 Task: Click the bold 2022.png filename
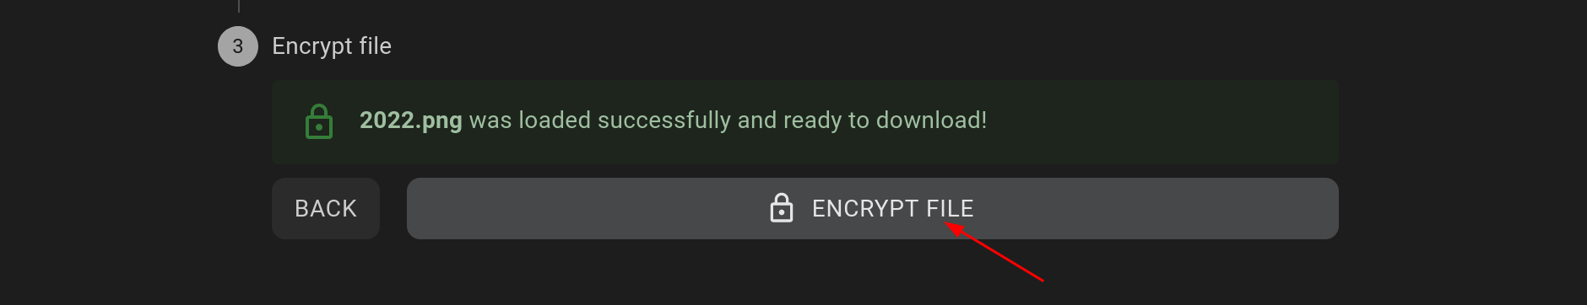coord(411,120)
